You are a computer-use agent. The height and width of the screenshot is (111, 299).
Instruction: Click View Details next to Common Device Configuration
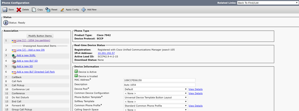(x=195, y=93)
